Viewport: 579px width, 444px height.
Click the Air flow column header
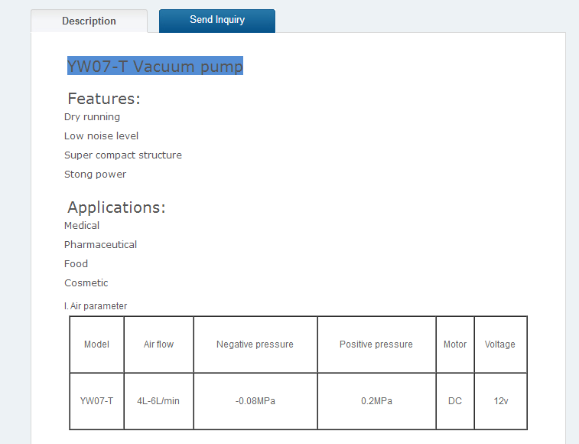coord(158,344)
